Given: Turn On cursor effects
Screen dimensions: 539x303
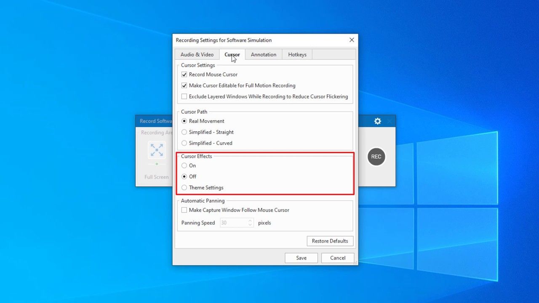Looking at the screenshot, I should tap(184, 165).
